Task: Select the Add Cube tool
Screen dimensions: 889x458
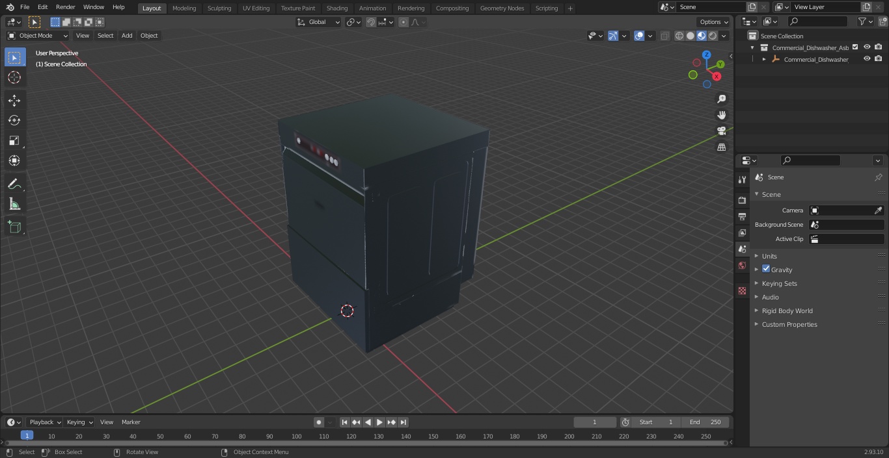Action: [x=14, y=227]
